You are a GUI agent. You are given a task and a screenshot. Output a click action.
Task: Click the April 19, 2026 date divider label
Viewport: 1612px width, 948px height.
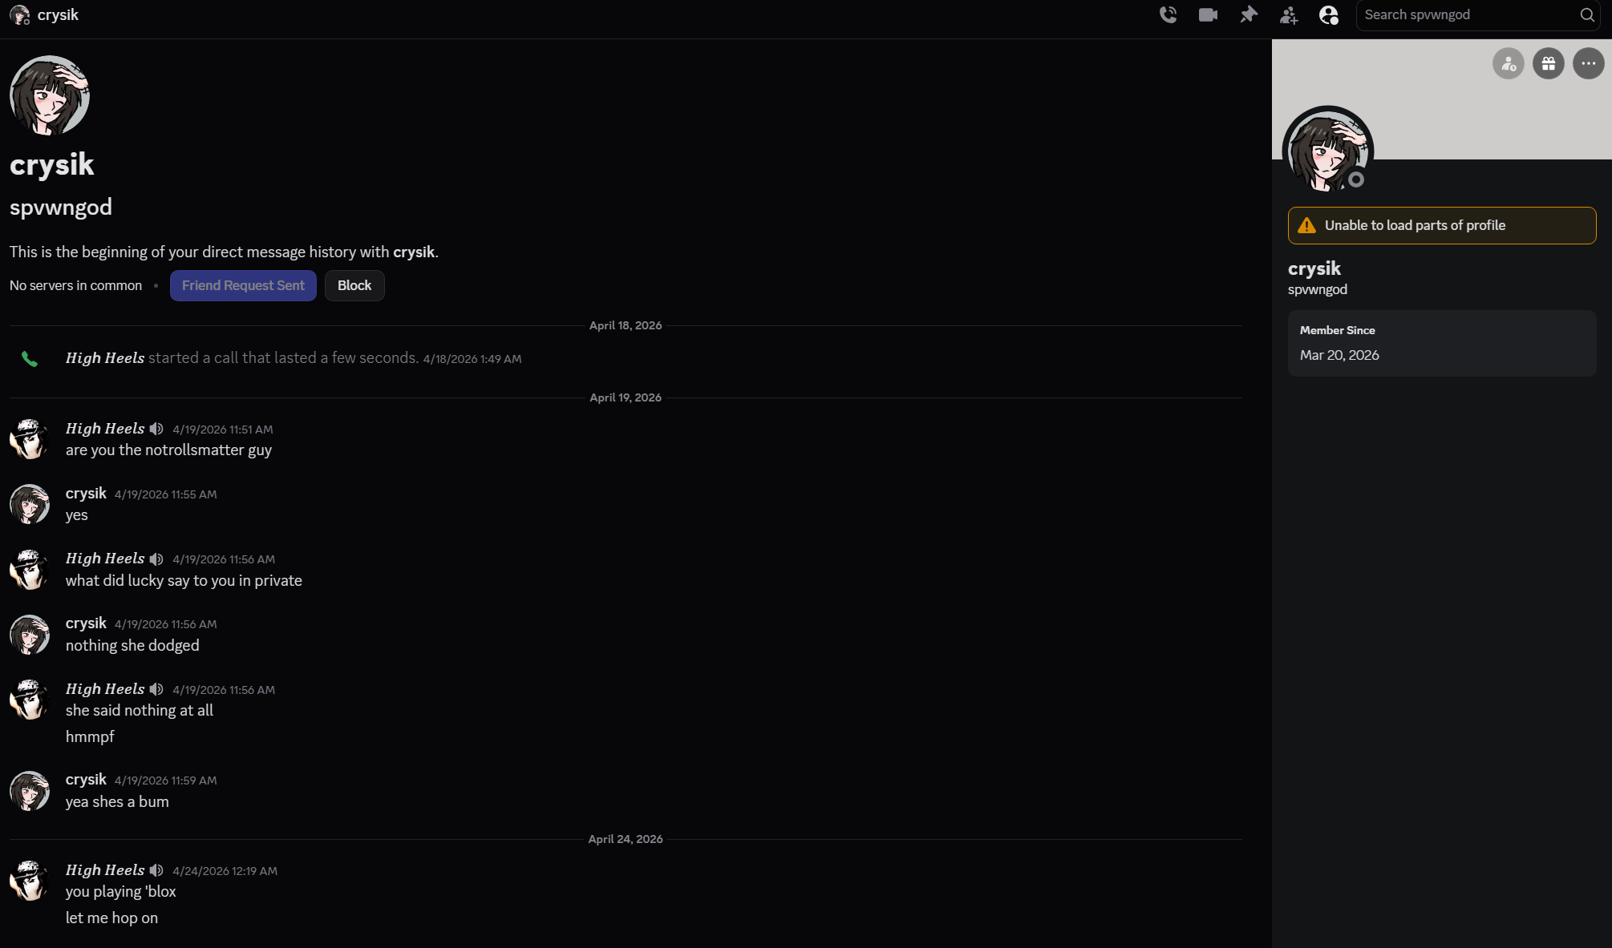[626, 397]
